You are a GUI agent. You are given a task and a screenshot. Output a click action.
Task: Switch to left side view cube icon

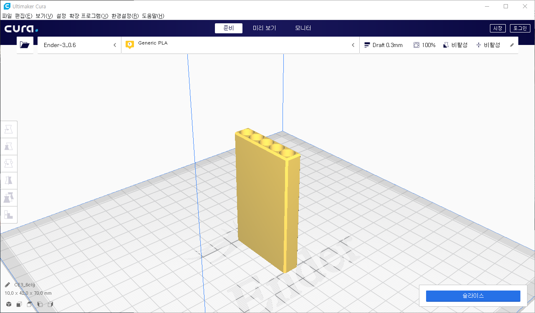pos(40,304)
